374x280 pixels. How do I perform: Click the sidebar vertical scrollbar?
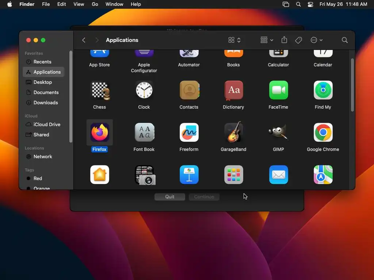[70, 97]
